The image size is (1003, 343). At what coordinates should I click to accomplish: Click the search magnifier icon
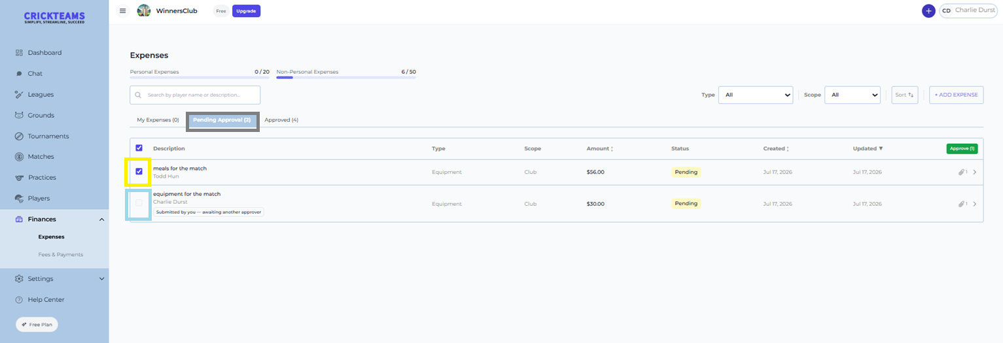pyautogui.click(x=138, y=95)
